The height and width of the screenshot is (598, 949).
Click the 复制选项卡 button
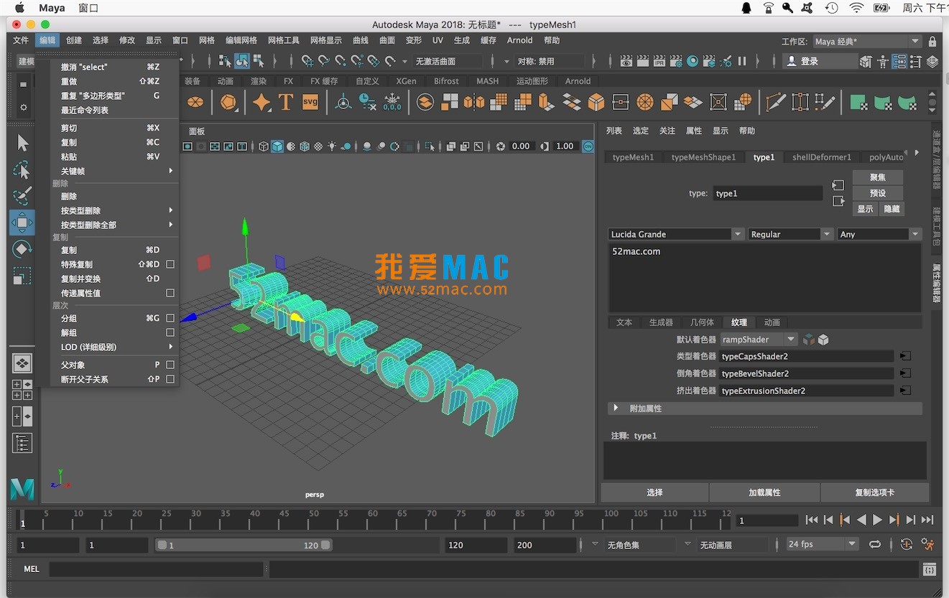tap(875, 492)
